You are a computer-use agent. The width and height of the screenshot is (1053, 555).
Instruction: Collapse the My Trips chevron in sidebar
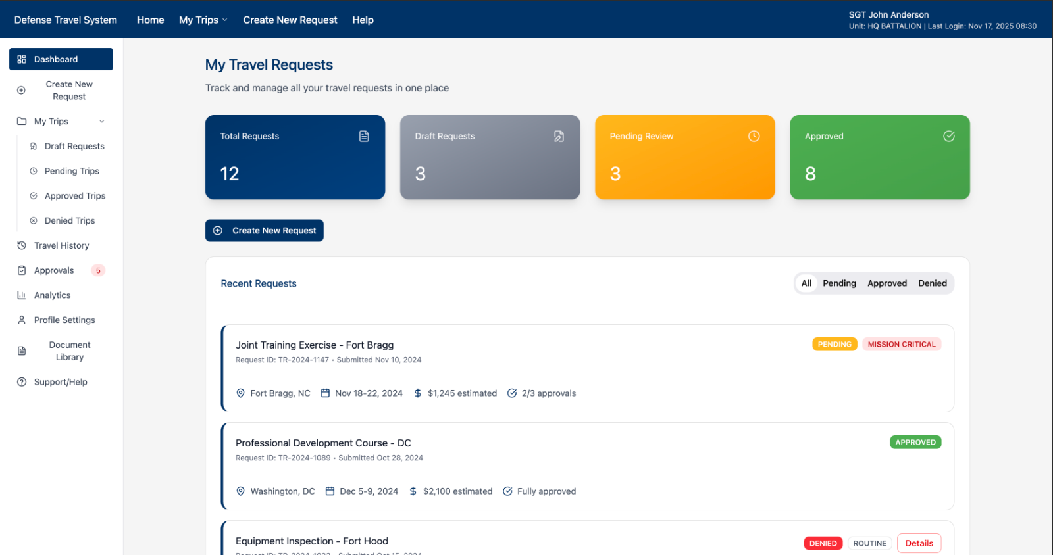(x=102, y=122)
